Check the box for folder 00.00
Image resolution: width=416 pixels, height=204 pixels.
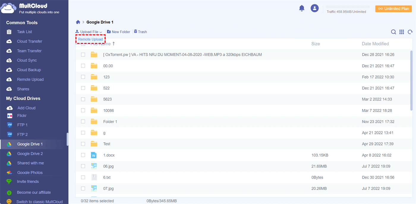pos(83,66)
